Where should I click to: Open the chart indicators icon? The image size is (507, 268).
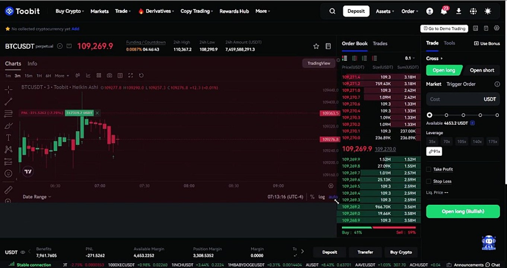coord(88,76)
